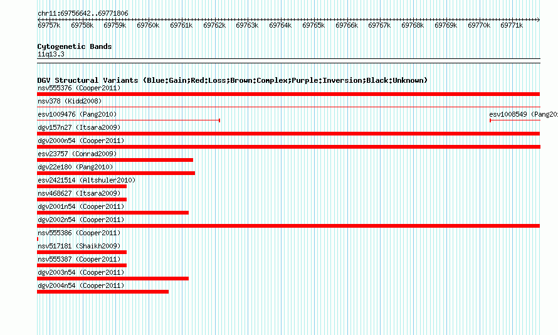
Task: Click the 69764k ruler label
Action: coord(280,25)
